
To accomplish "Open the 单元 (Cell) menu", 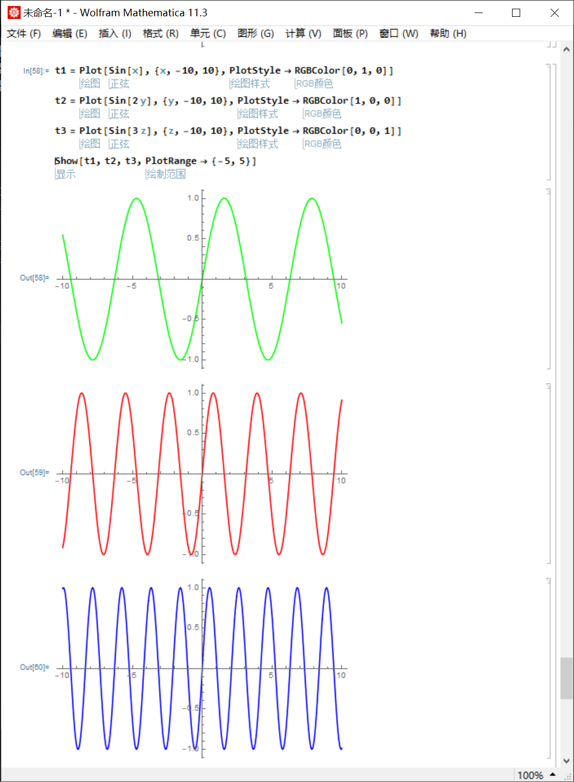I will click(207, 33).
